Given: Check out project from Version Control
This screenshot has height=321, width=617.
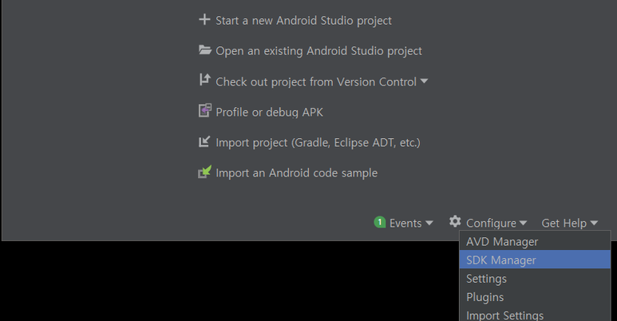Looking at the screenshot, I should (316, 81).
